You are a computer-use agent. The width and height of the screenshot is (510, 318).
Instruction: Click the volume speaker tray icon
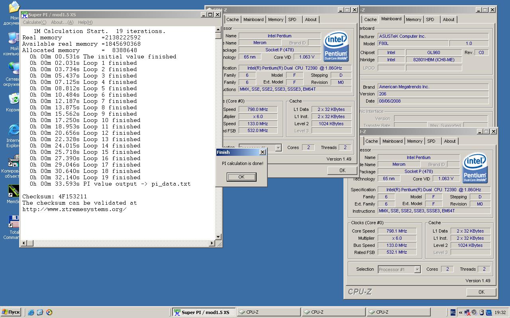coord(475,312)
